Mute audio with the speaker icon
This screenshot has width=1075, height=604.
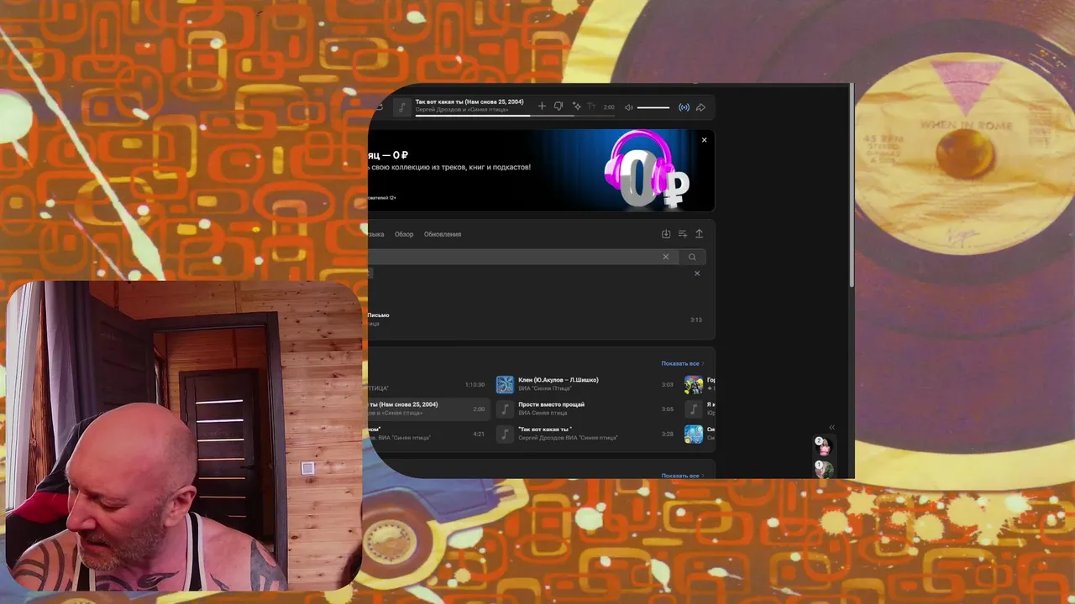point(629,107)
